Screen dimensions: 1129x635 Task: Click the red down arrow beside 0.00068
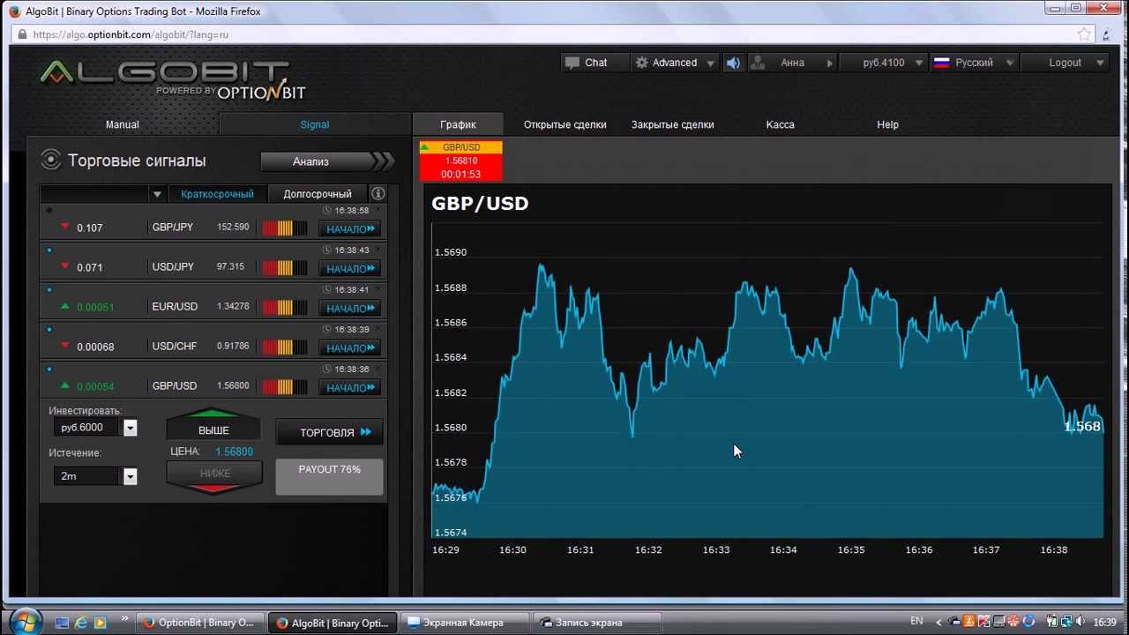[x=64, y=346]
